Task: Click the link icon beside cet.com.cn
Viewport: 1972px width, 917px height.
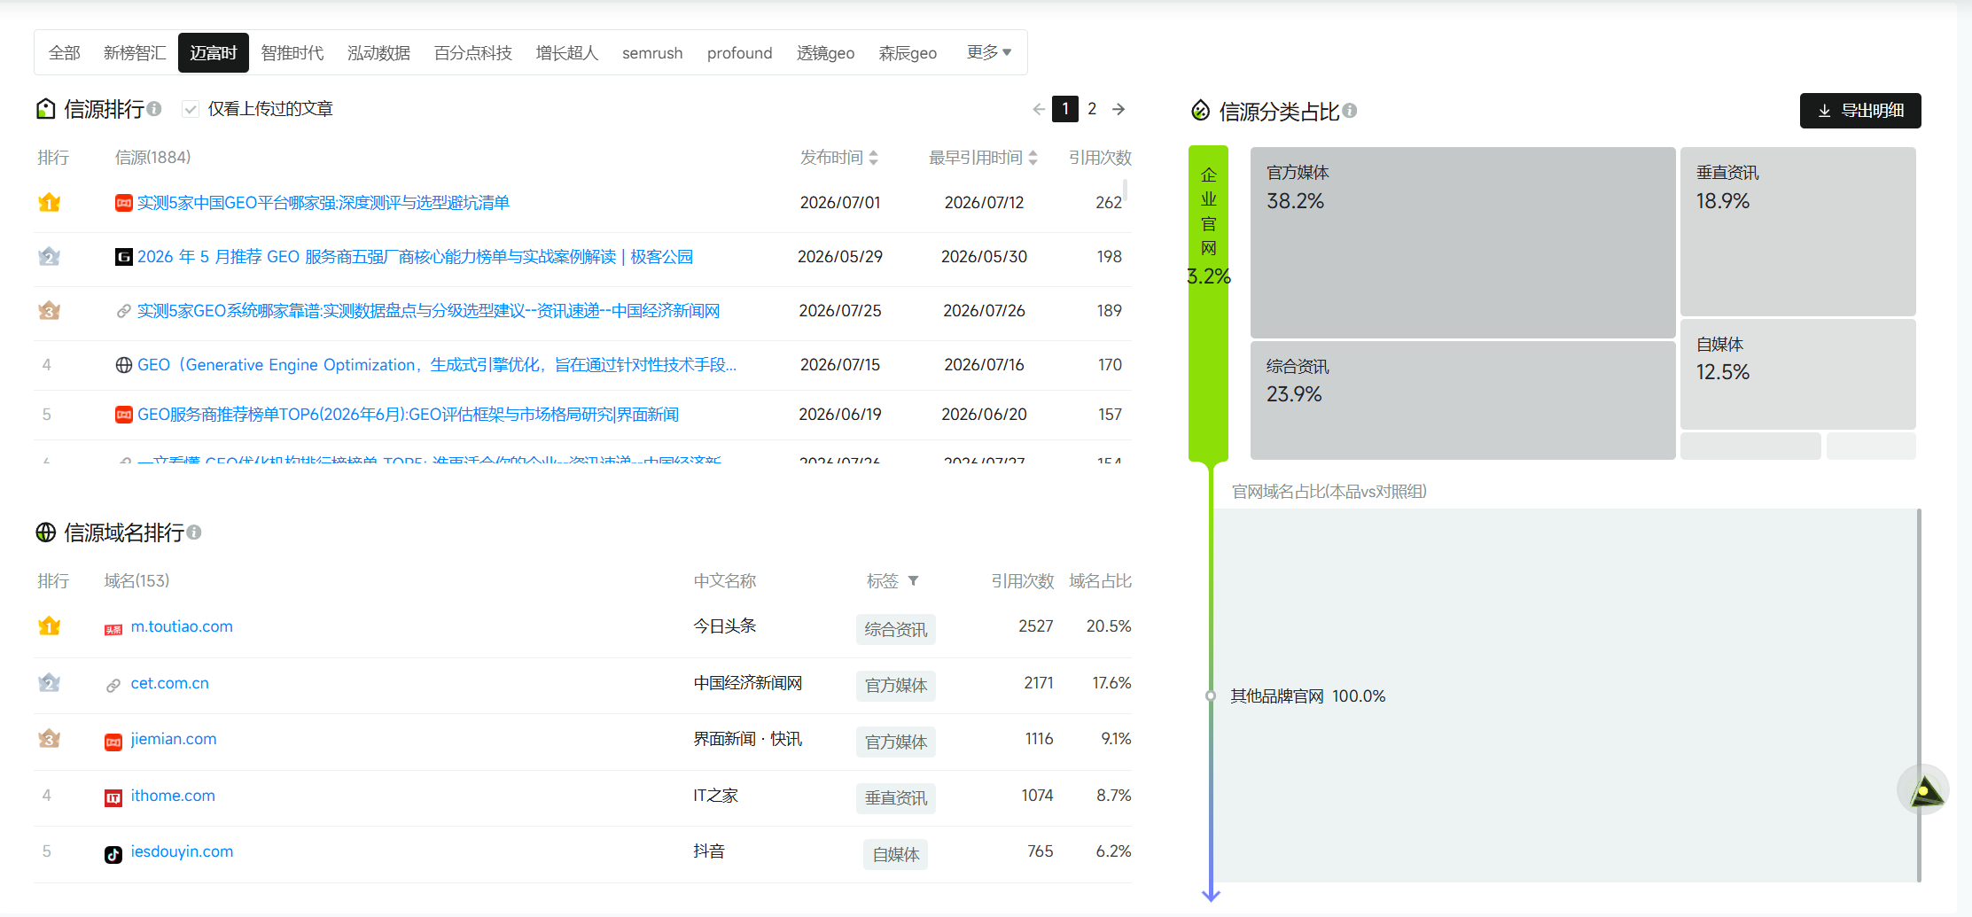Action: click(x=113, y=686)
